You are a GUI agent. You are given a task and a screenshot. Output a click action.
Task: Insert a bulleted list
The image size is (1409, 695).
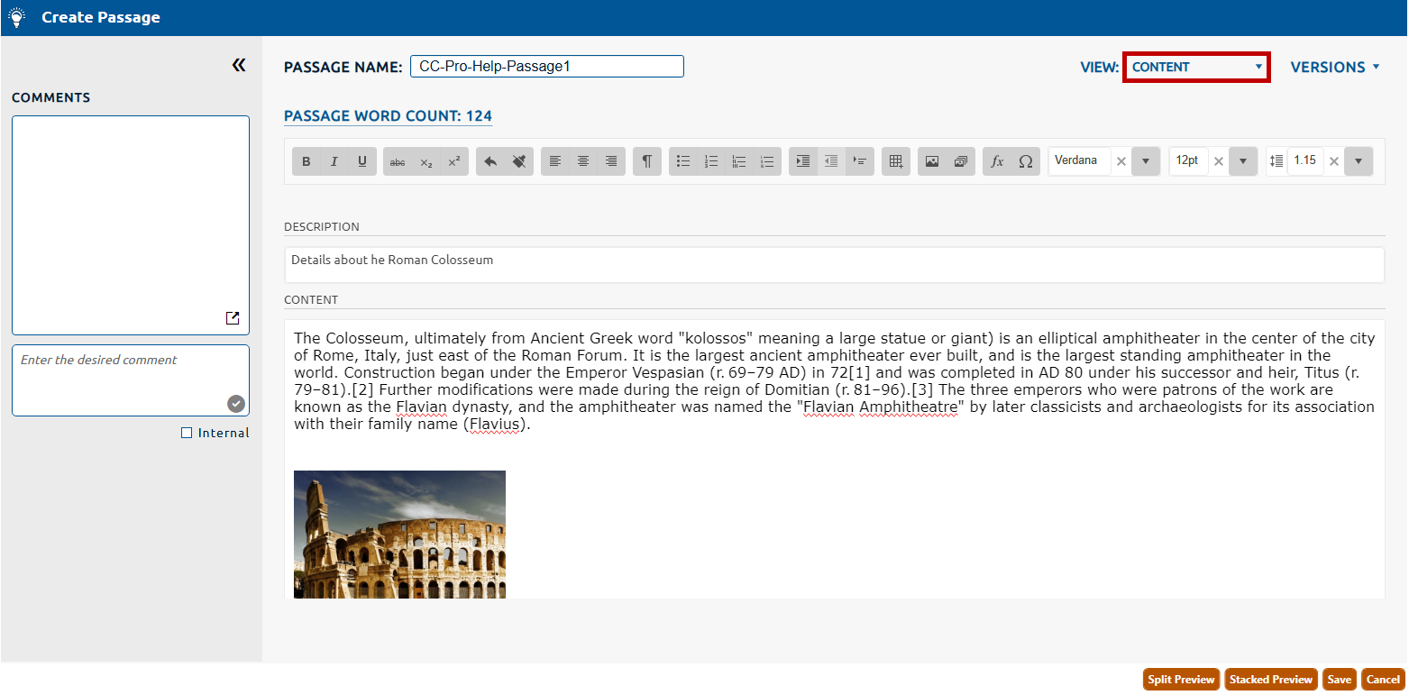[x=683, y=161]
